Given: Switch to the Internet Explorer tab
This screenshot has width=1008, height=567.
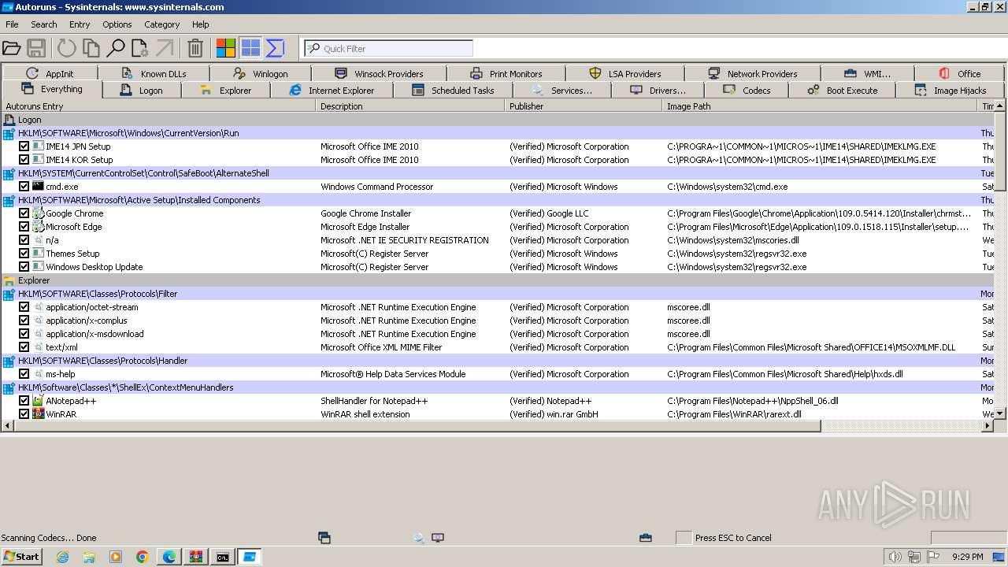Looking at the screenshot, I should 332,90.
